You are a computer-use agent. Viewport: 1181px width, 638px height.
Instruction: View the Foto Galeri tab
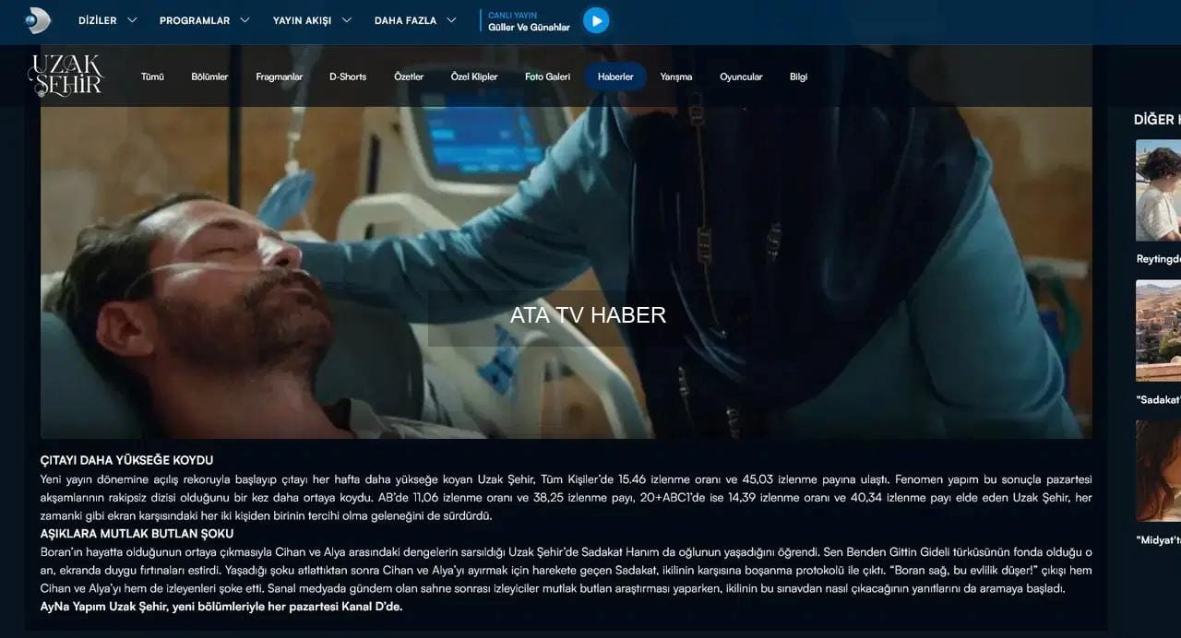(547, 77)
